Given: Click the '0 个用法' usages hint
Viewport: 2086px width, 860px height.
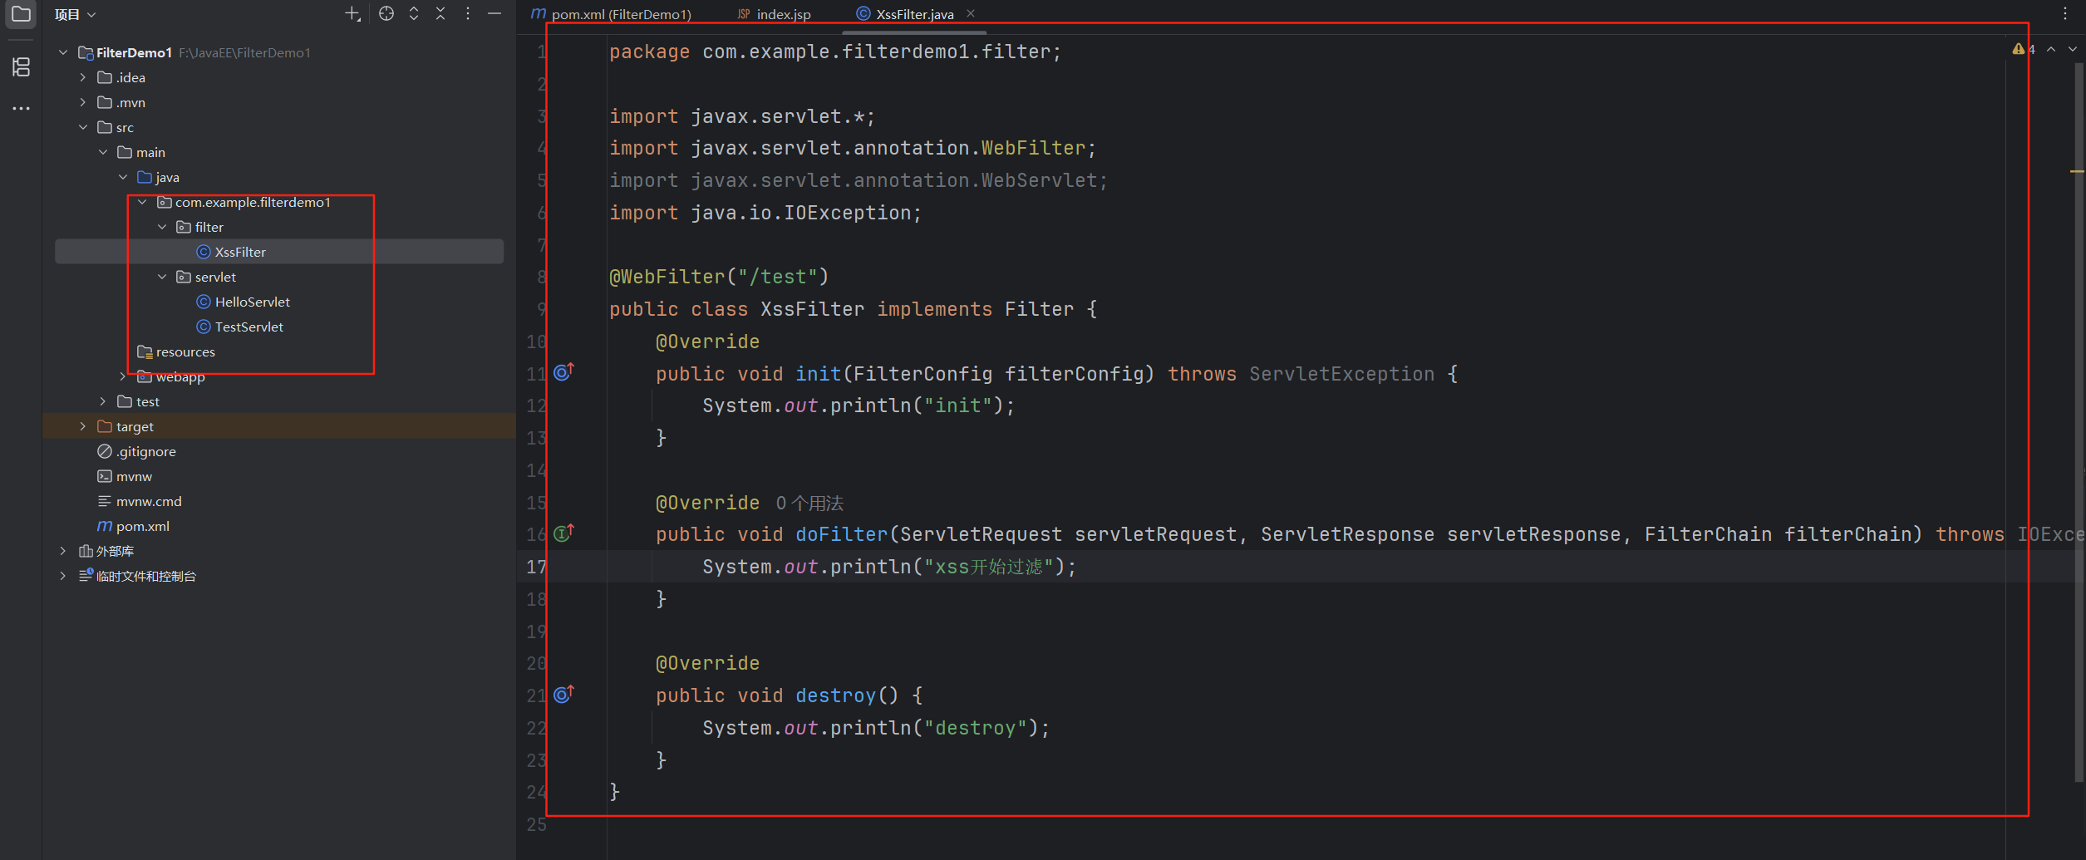Looking at the screenshot, I should tap(809, 503).
